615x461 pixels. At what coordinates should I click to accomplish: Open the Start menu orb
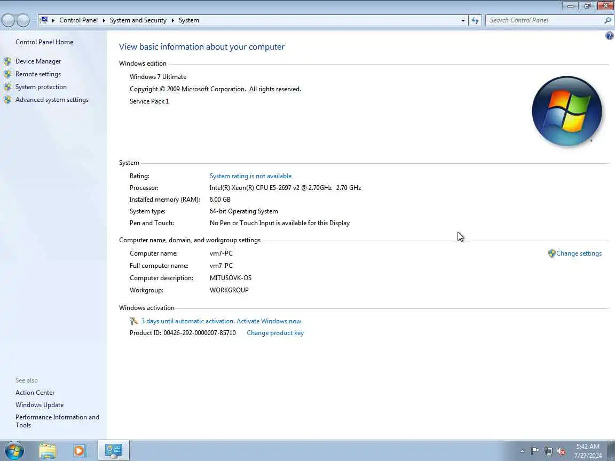point(14,451)
